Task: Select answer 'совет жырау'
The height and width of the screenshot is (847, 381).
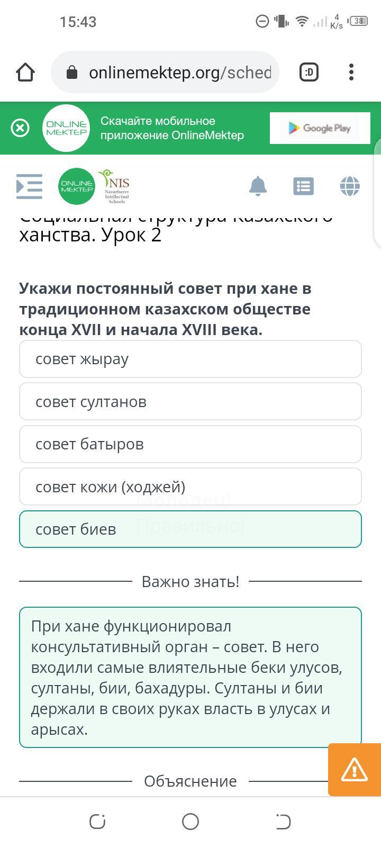Action: point(190,359)
